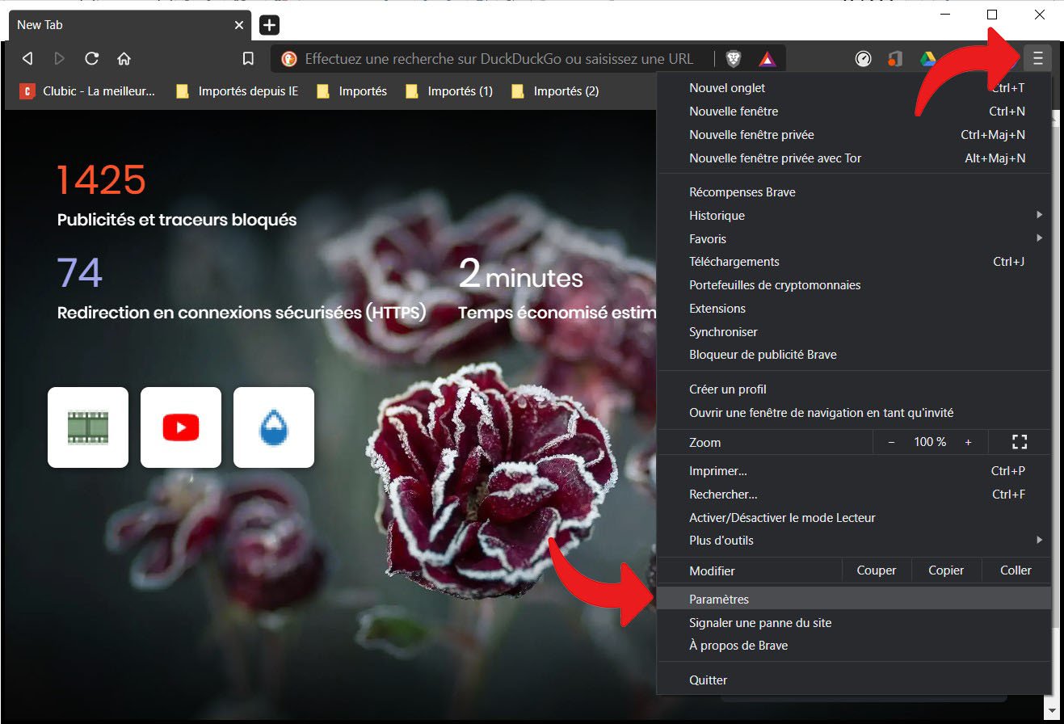The image size is (1064, 724).
Task: Open the YouTube shortcut tile
Action: point(181,427)
